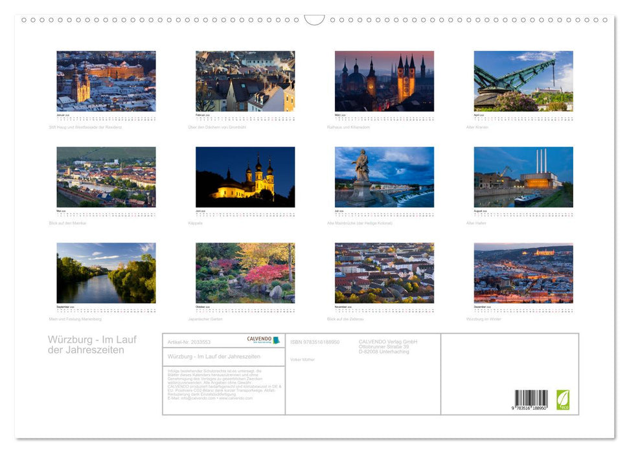Click the Alter Hafen power plant image
629x453 pixels.
523,176
